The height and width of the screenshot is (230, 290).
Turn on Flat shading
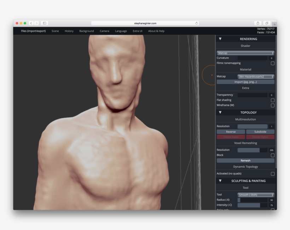[272, 100]
